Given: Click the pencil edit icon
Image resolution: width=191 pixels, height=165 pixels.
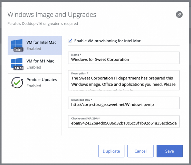Looking at the screenshot, I should [x=179, y=15].
